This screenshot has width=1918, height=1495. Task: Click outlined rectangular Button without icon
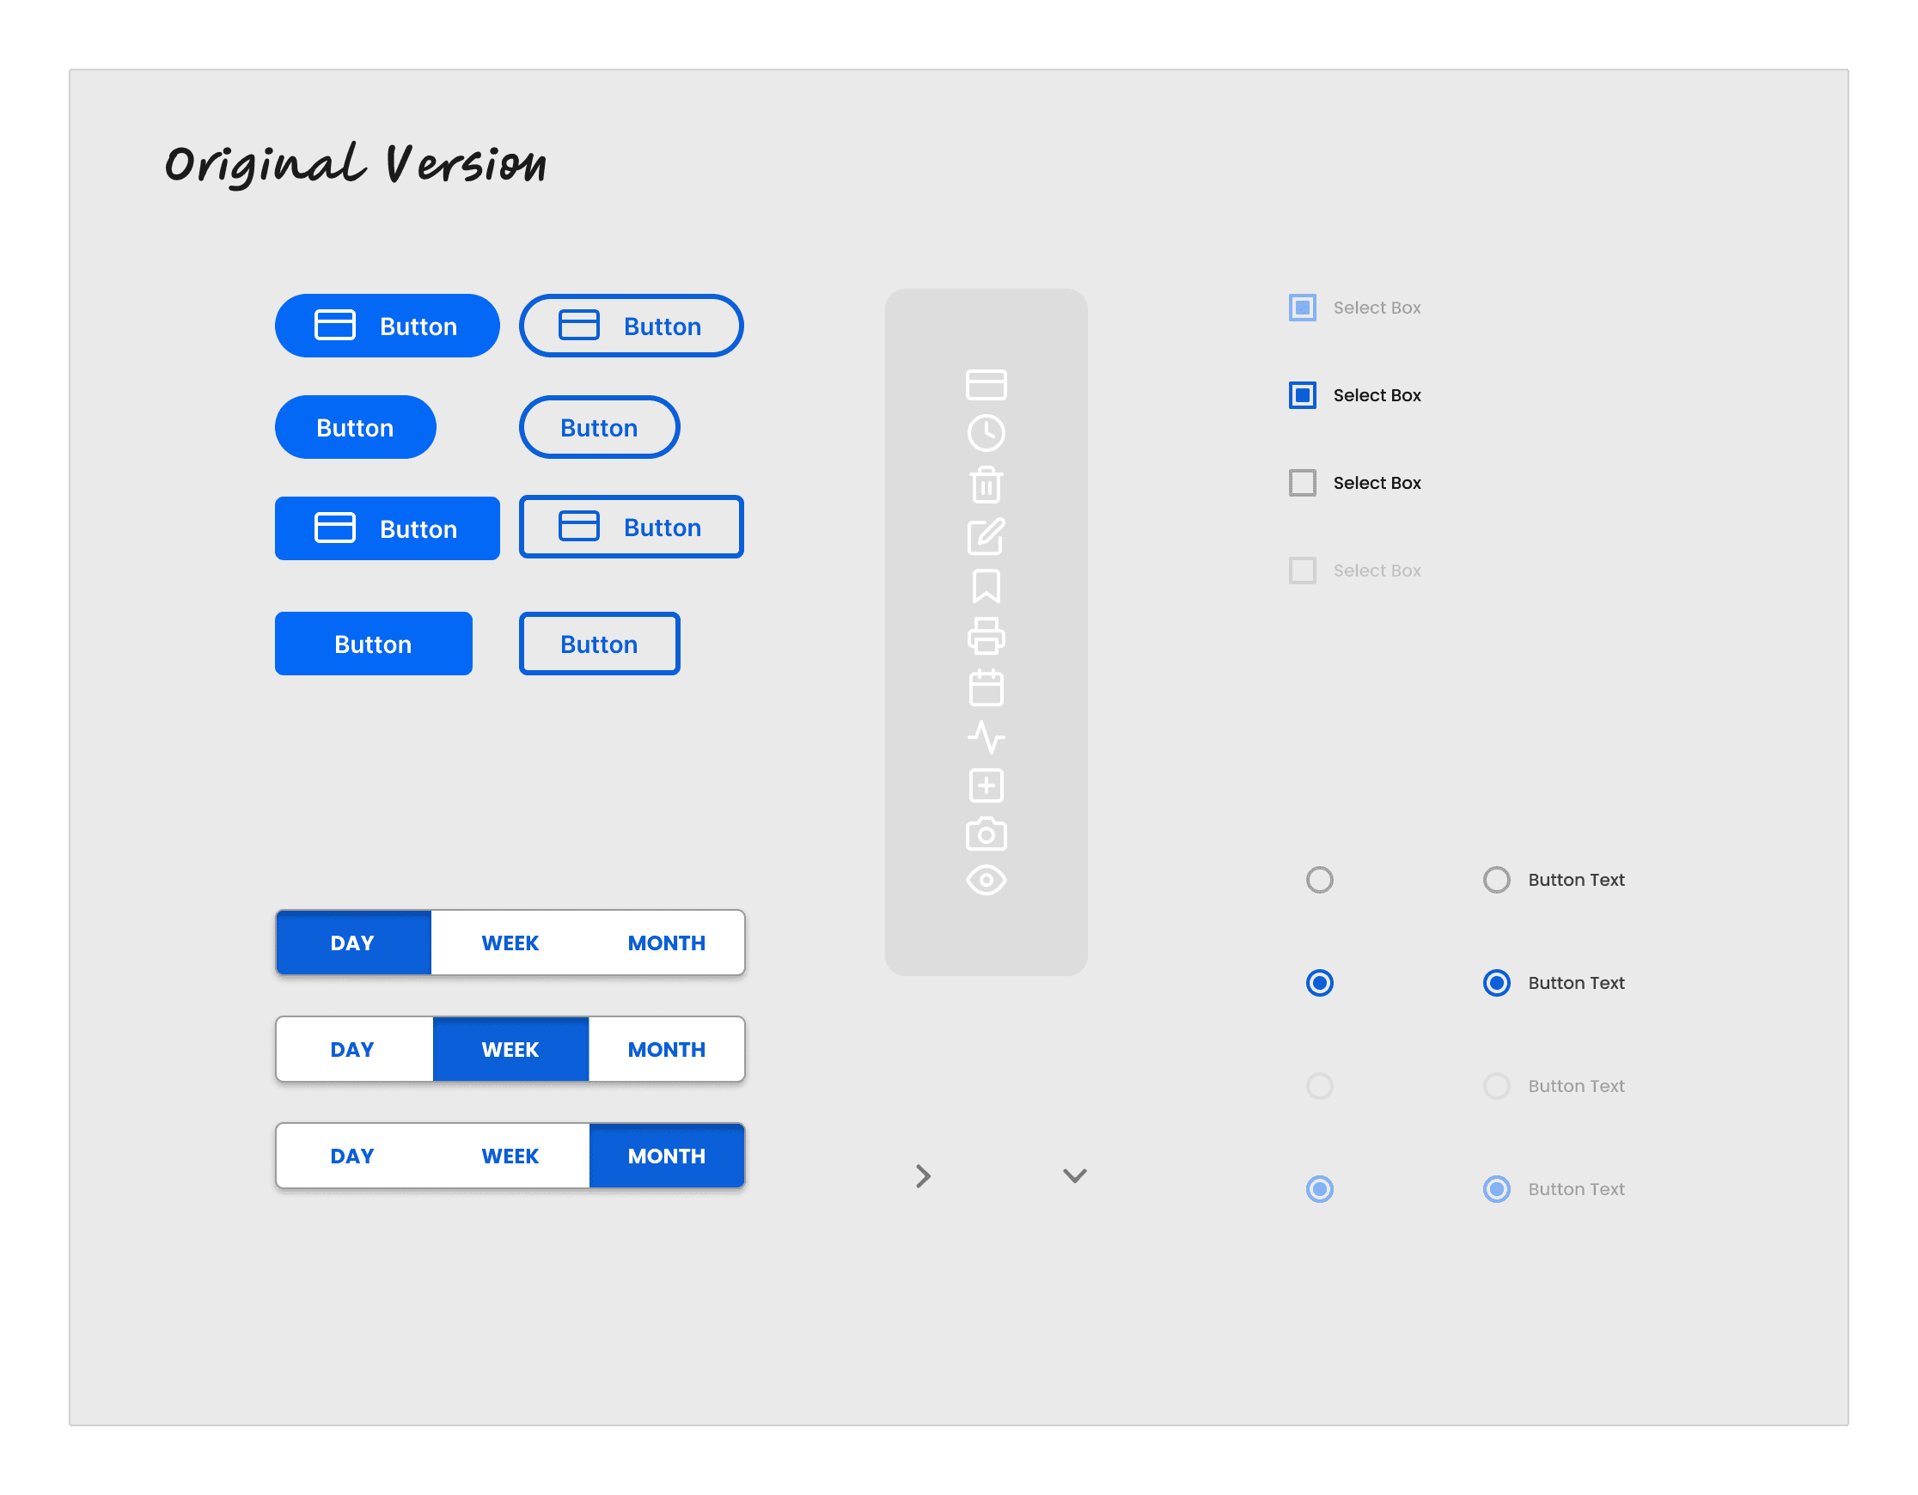click(x=599, y=644)
